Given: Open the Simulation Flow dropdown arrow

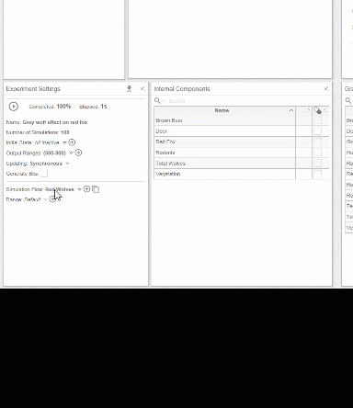Looking at the screenshot, I should click(x=79, y=189).
